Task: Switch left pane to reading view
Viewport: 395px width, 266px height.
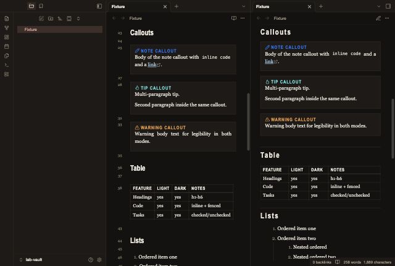Action: 234,18
